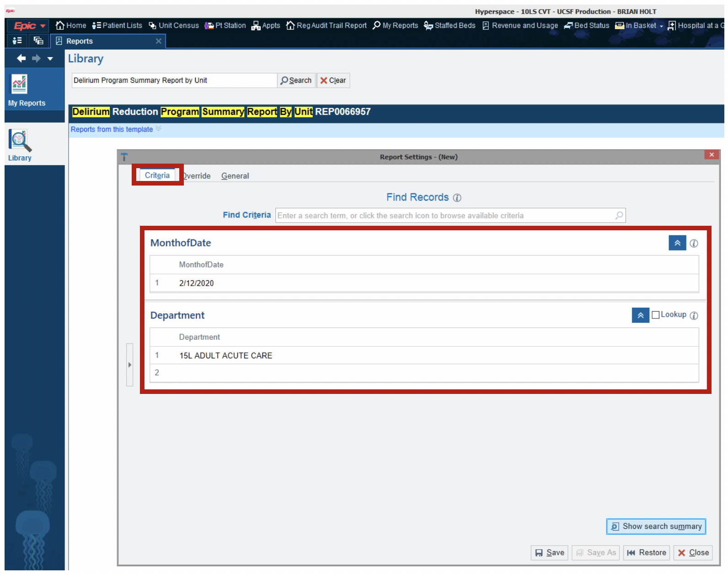
Task: Click the pin icon on Report Settings
Action: tap(124, 157)
